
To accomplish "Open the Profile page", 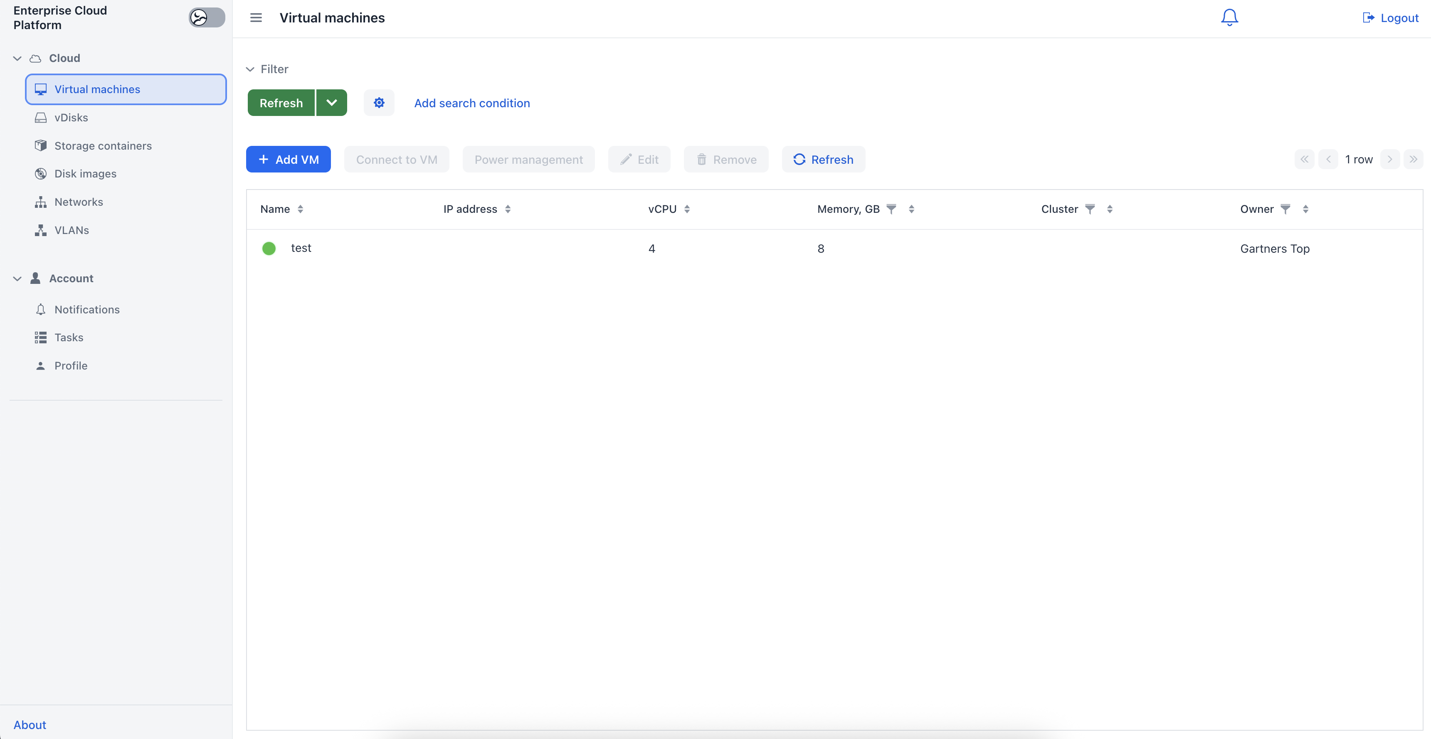I will [71, 365].
